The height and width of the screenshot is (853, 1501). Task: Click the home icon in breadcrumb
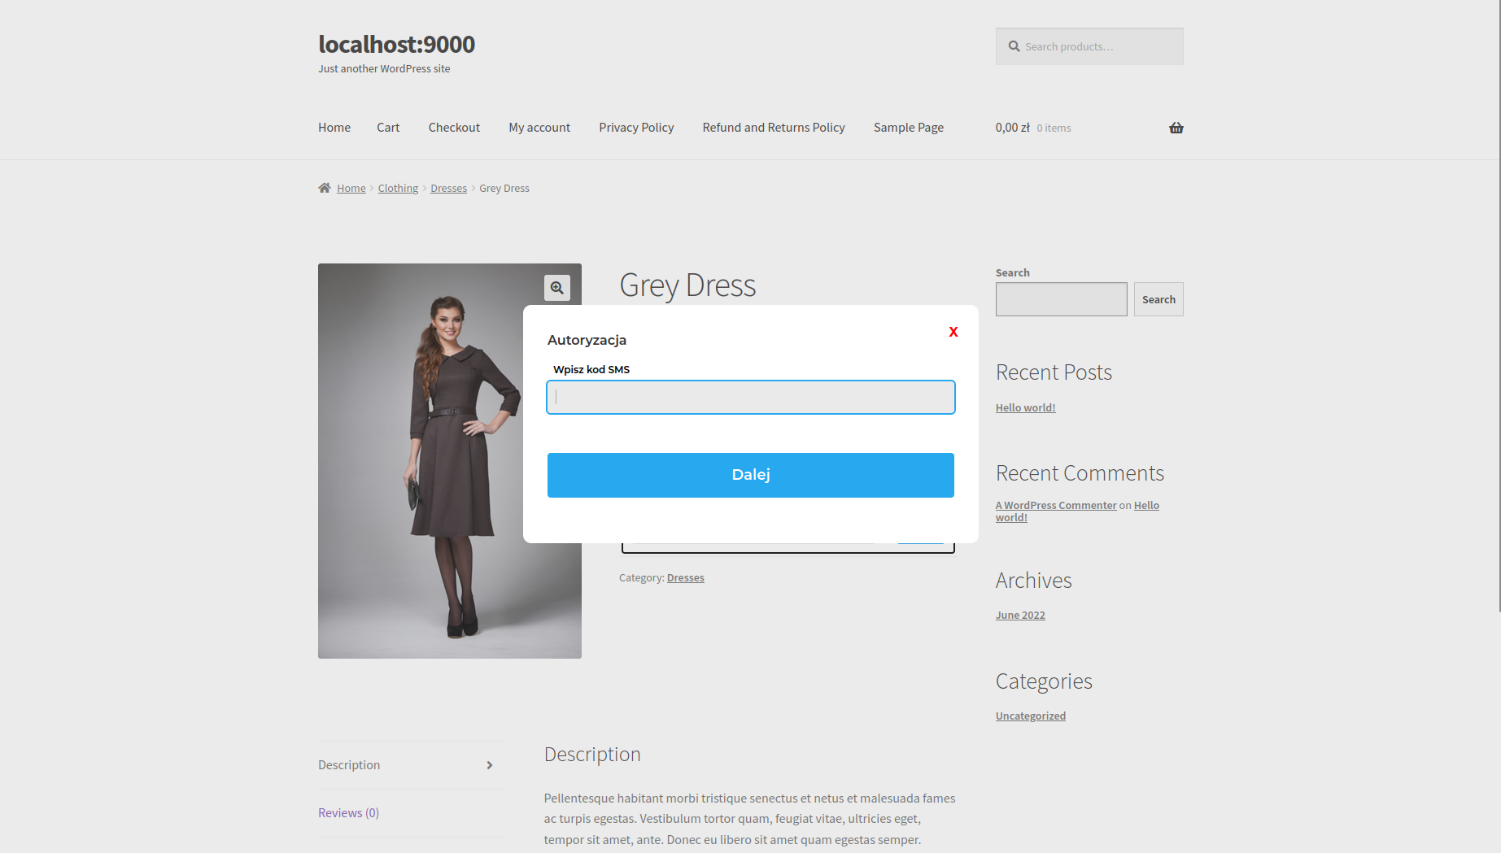[x=325, y=188]
